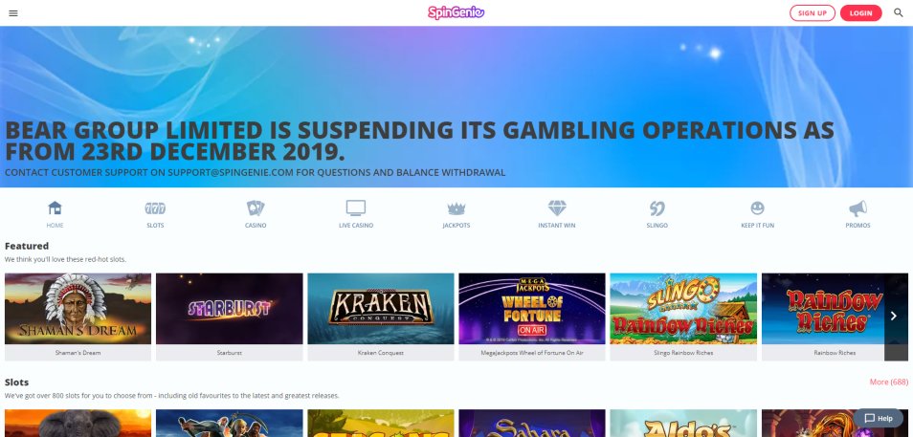The image size is (913, 437).
Task: Open the Promos megaphone icon
Action: [x=857, y=208]
